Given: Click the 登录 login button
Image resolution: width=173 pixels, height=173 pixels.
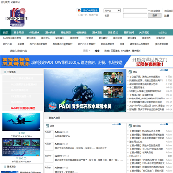Looking at the screenshot, I should click(155, 15).
